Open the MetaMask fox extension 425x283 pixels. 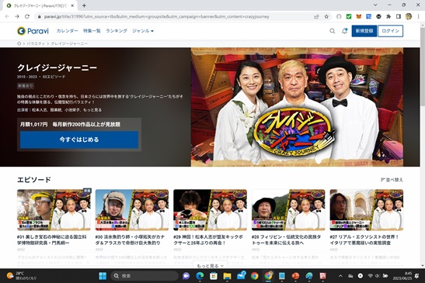tap(359, 16)
